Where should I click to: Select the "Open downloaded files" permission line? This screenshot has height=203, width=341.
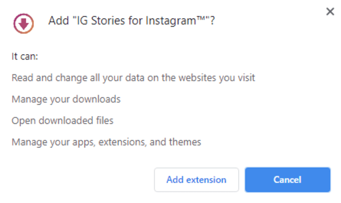62,121
